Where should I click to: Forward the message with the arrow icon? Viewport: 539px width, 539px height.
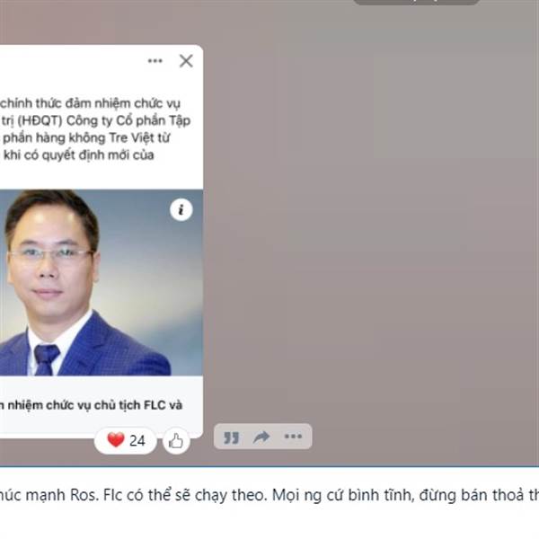[261, 437]
